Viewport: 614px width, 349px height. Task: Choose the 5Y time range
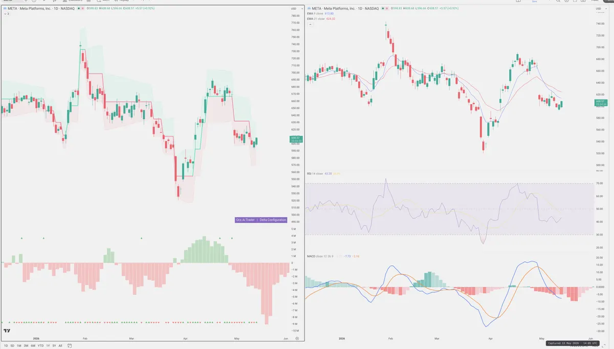[x=54, y=345]
